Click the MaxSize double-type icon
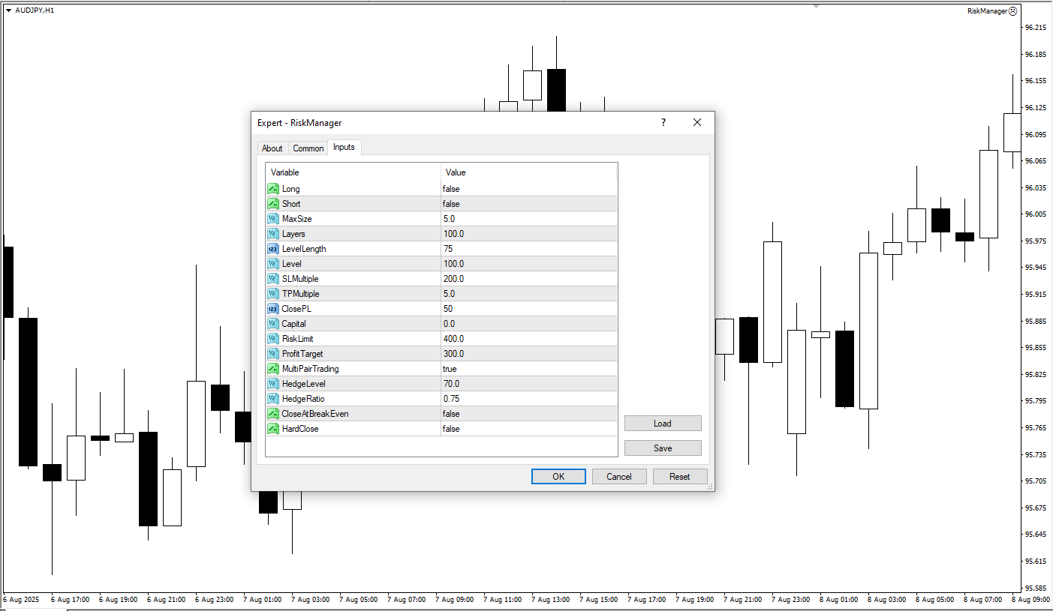The image size is (1053, 611). coord(273,219)
